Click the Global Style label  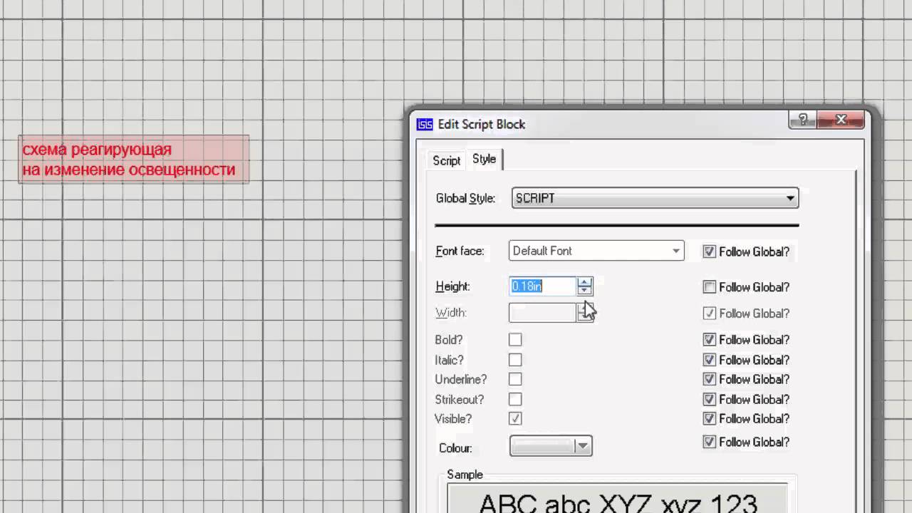coord(465,199)
